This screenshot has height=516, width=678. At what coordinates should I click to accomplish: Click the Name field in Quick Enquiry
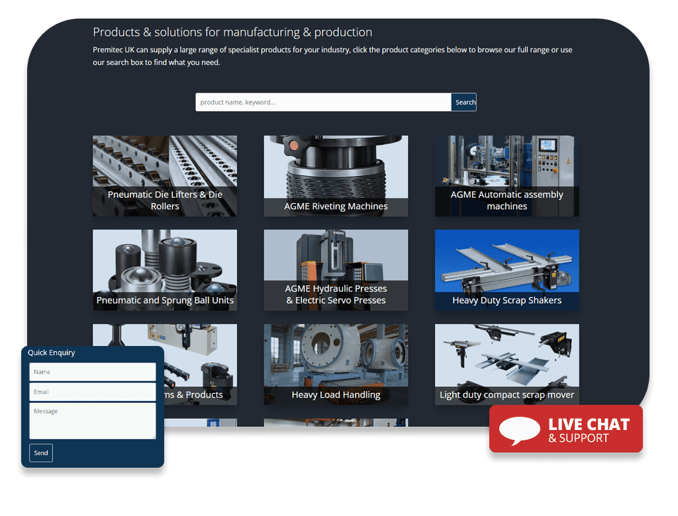(93, 372)
